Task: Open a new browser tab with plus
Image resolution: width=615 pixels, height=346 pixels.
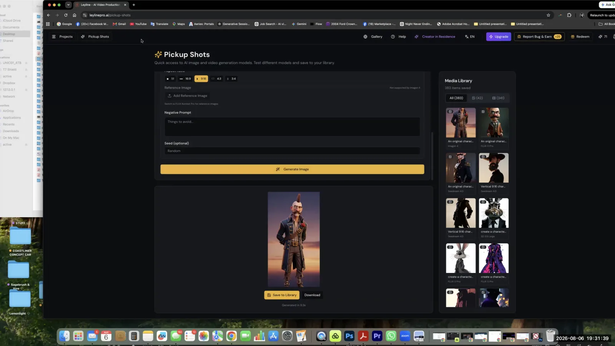Action: [134, 5]
